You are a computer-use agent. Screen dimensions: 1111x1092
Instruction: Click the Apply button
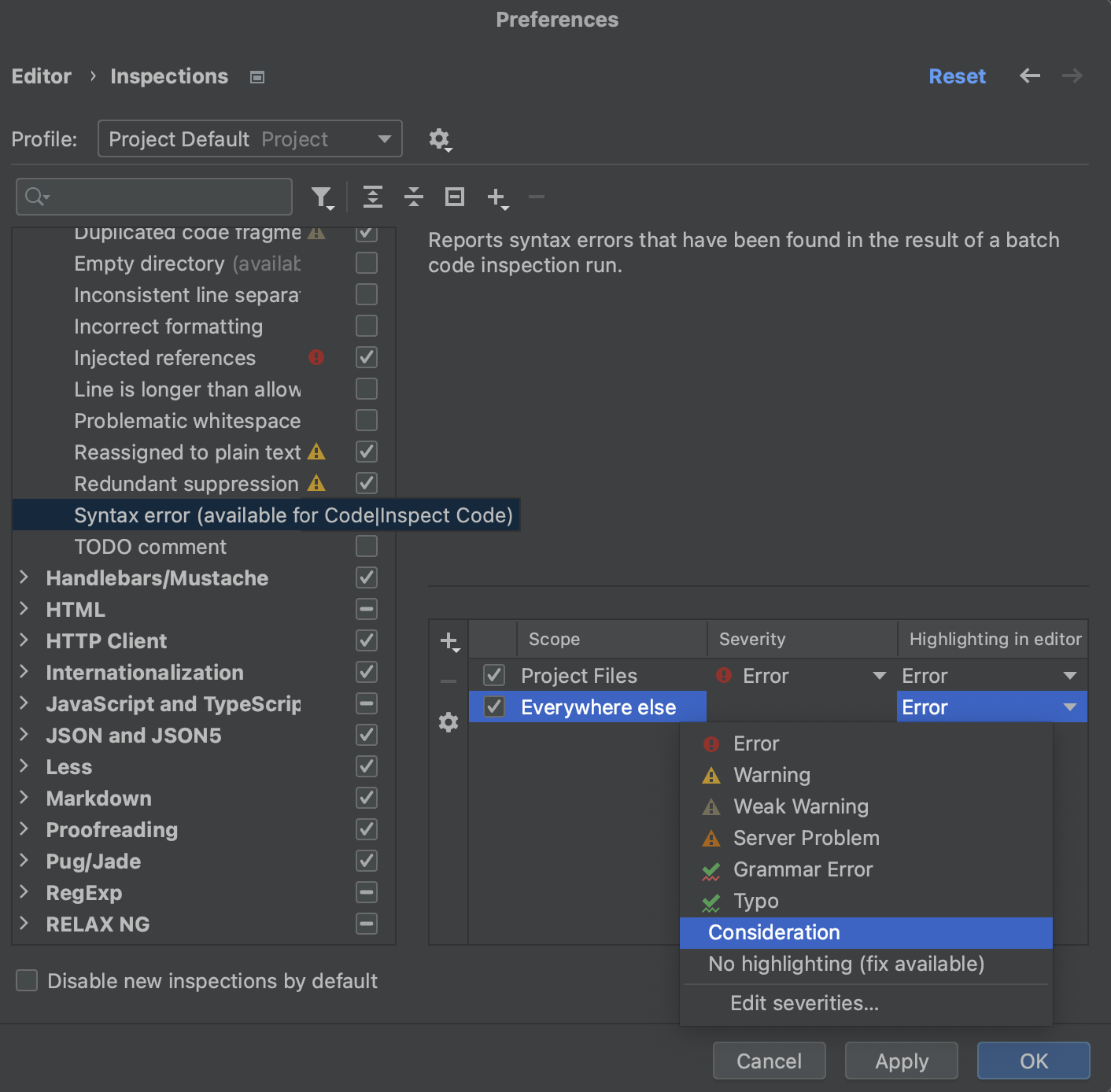coord(901,1061)
